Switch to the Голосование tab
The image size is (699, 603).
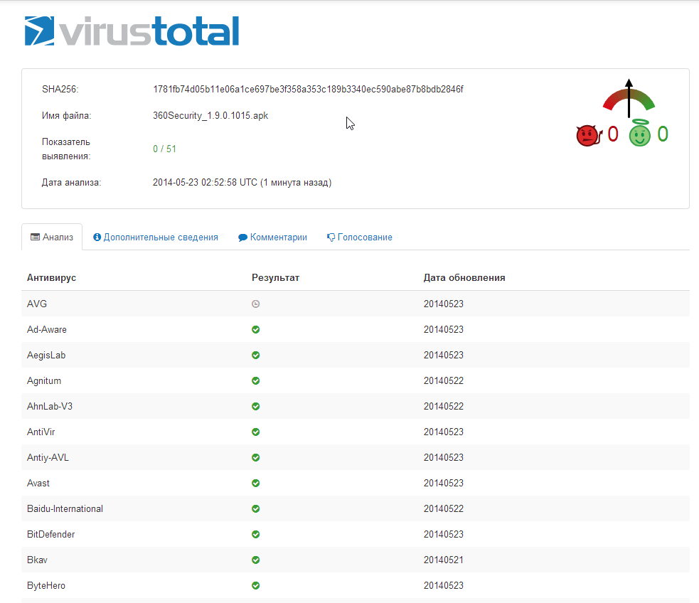[360, 238]
